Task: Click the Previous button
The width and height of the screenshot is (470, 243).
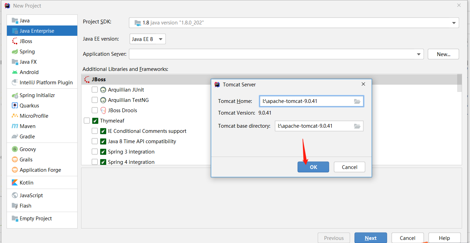Action: coord(334,238)
